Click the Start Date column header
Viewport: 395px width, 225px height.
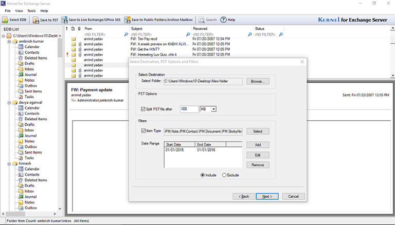[179, 144]
